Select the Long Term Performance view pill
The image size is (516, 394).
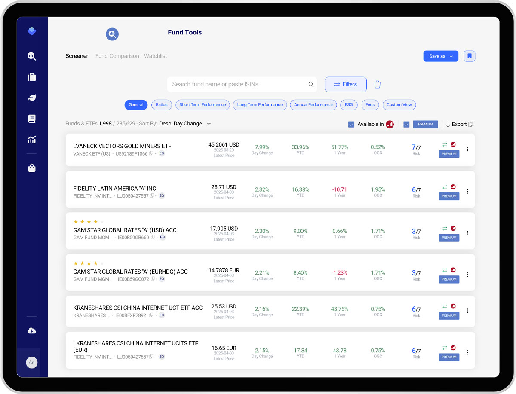[260, 105]
